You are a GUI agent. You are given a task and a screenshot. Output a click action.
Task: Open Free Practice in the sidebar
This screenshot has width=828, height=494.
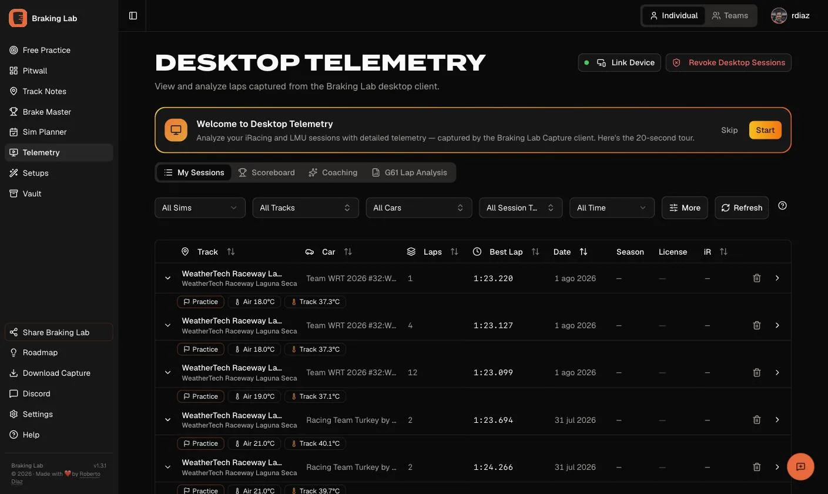click(59, 50)
